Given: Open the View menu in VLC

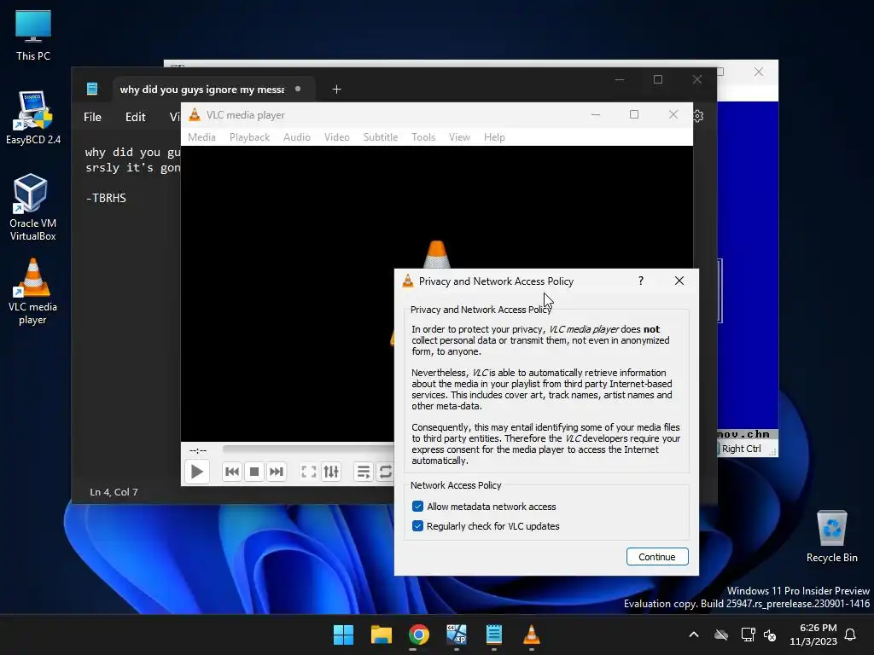Looking at the screenshot, I should tap(460, 137).
